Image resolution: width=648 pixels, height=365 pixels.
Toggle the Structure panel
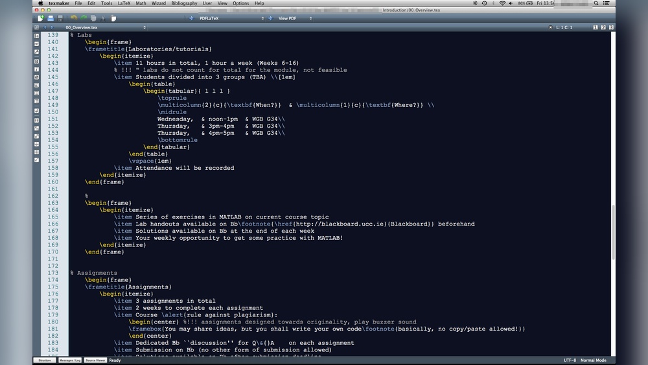coord(44,360)
